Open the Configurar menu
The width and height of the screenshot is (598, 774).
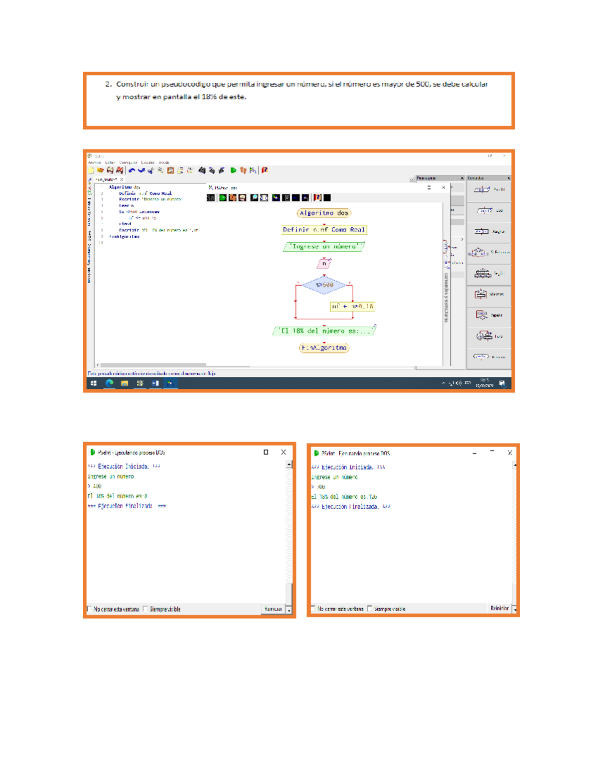click(x=128, y=162)
